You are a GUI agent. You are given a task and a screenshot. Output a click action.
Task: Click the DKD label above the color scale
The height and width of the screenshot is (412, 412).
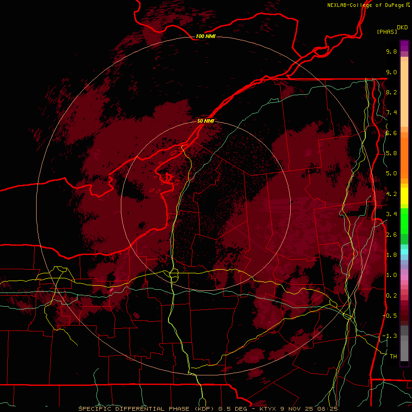pos(402,27)
